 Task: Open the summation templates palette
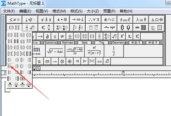pyautogui.click(x=62, y=27)
